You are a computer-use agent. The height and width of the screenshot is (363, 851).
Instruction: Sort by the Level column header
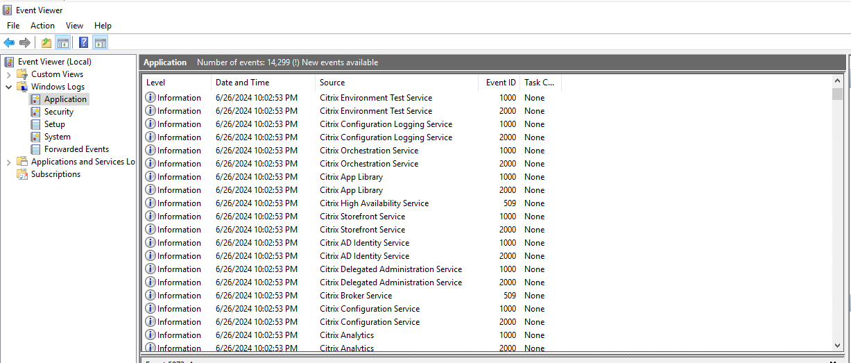click(x=176, y=83)
